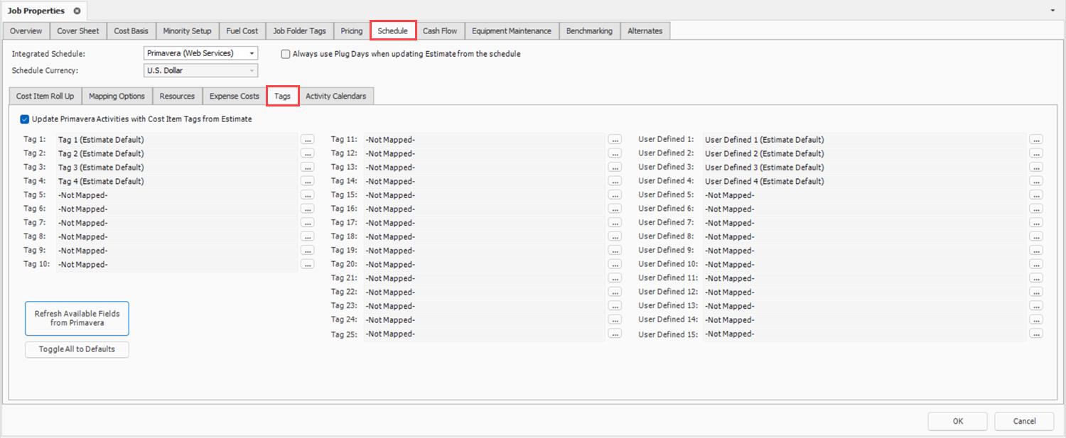Screen dimensions: 1066x438
Task: Open the browse button for Tag 5
Action: click(307, 195)
